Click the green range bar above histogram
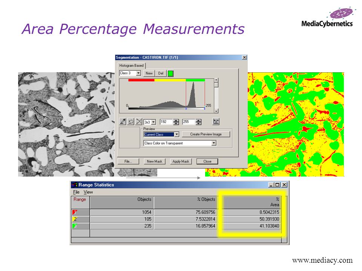The height and width of the screenshot is (271, 362). 195,80
